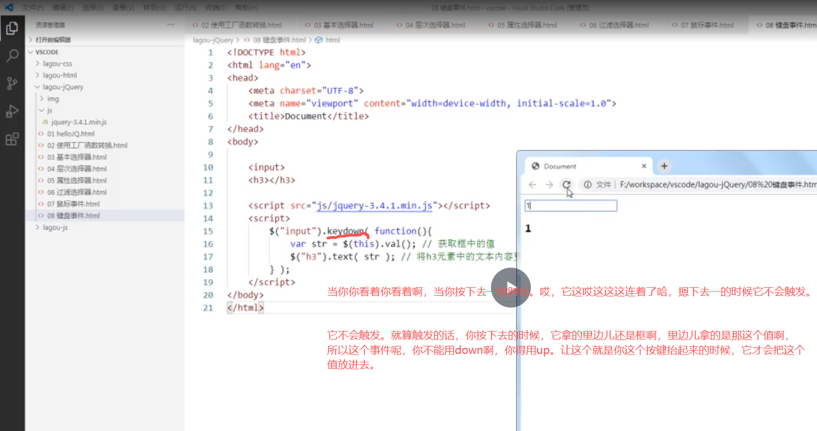Image resolution: width=817 pixels, height=431 pixels.
Task: Click the lagou-jQuery breadcrumb link
Action: pyautogui.click(x=212, y=39)
